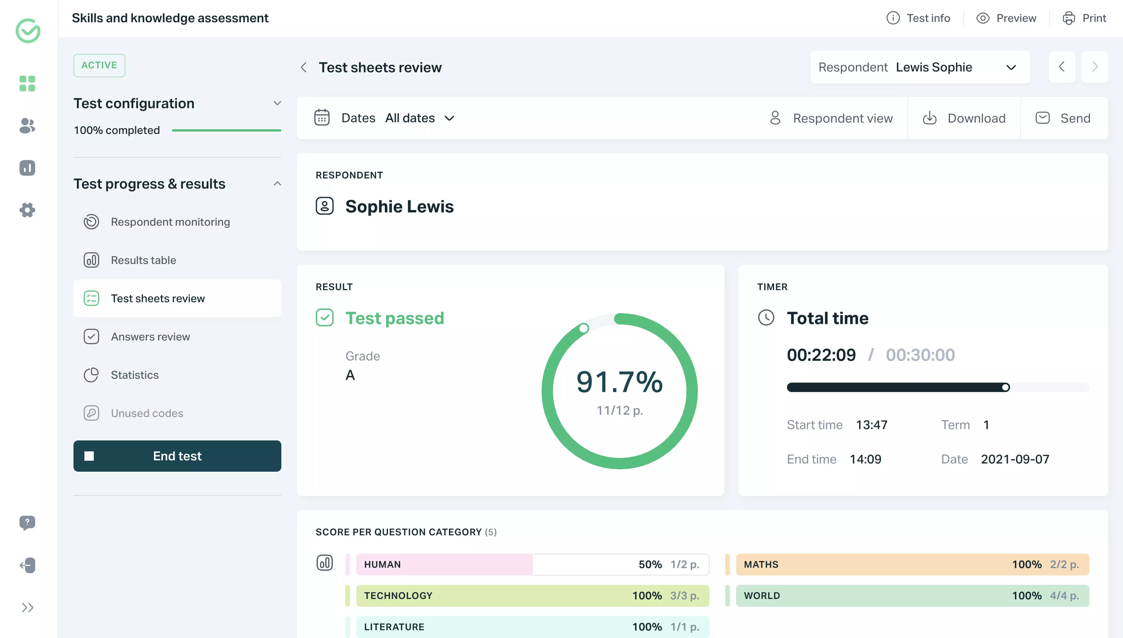
Task: Click the green checkmark app logo
Action: 27,30
